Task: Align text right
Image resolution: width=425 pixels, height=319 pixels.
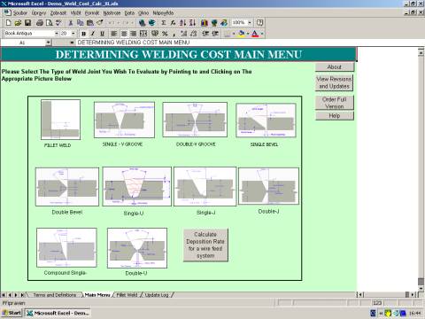Action: [134, 34]
